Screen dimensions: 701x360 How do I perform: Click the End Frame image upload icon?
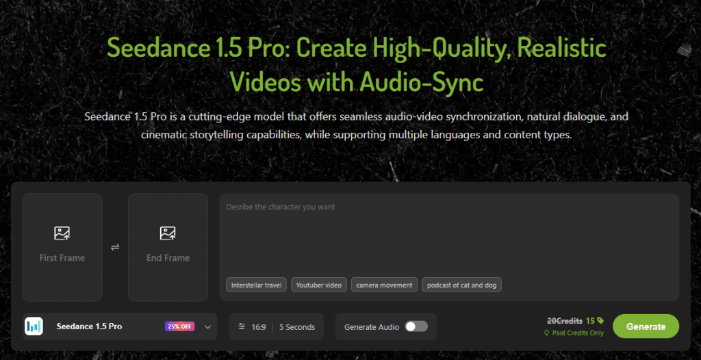(168, 233)
